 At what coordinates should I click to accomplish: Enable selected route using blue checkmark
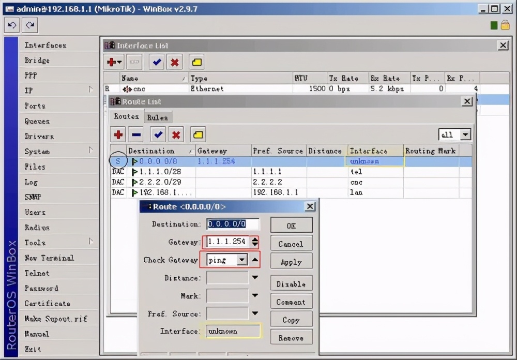coord(158,135)
